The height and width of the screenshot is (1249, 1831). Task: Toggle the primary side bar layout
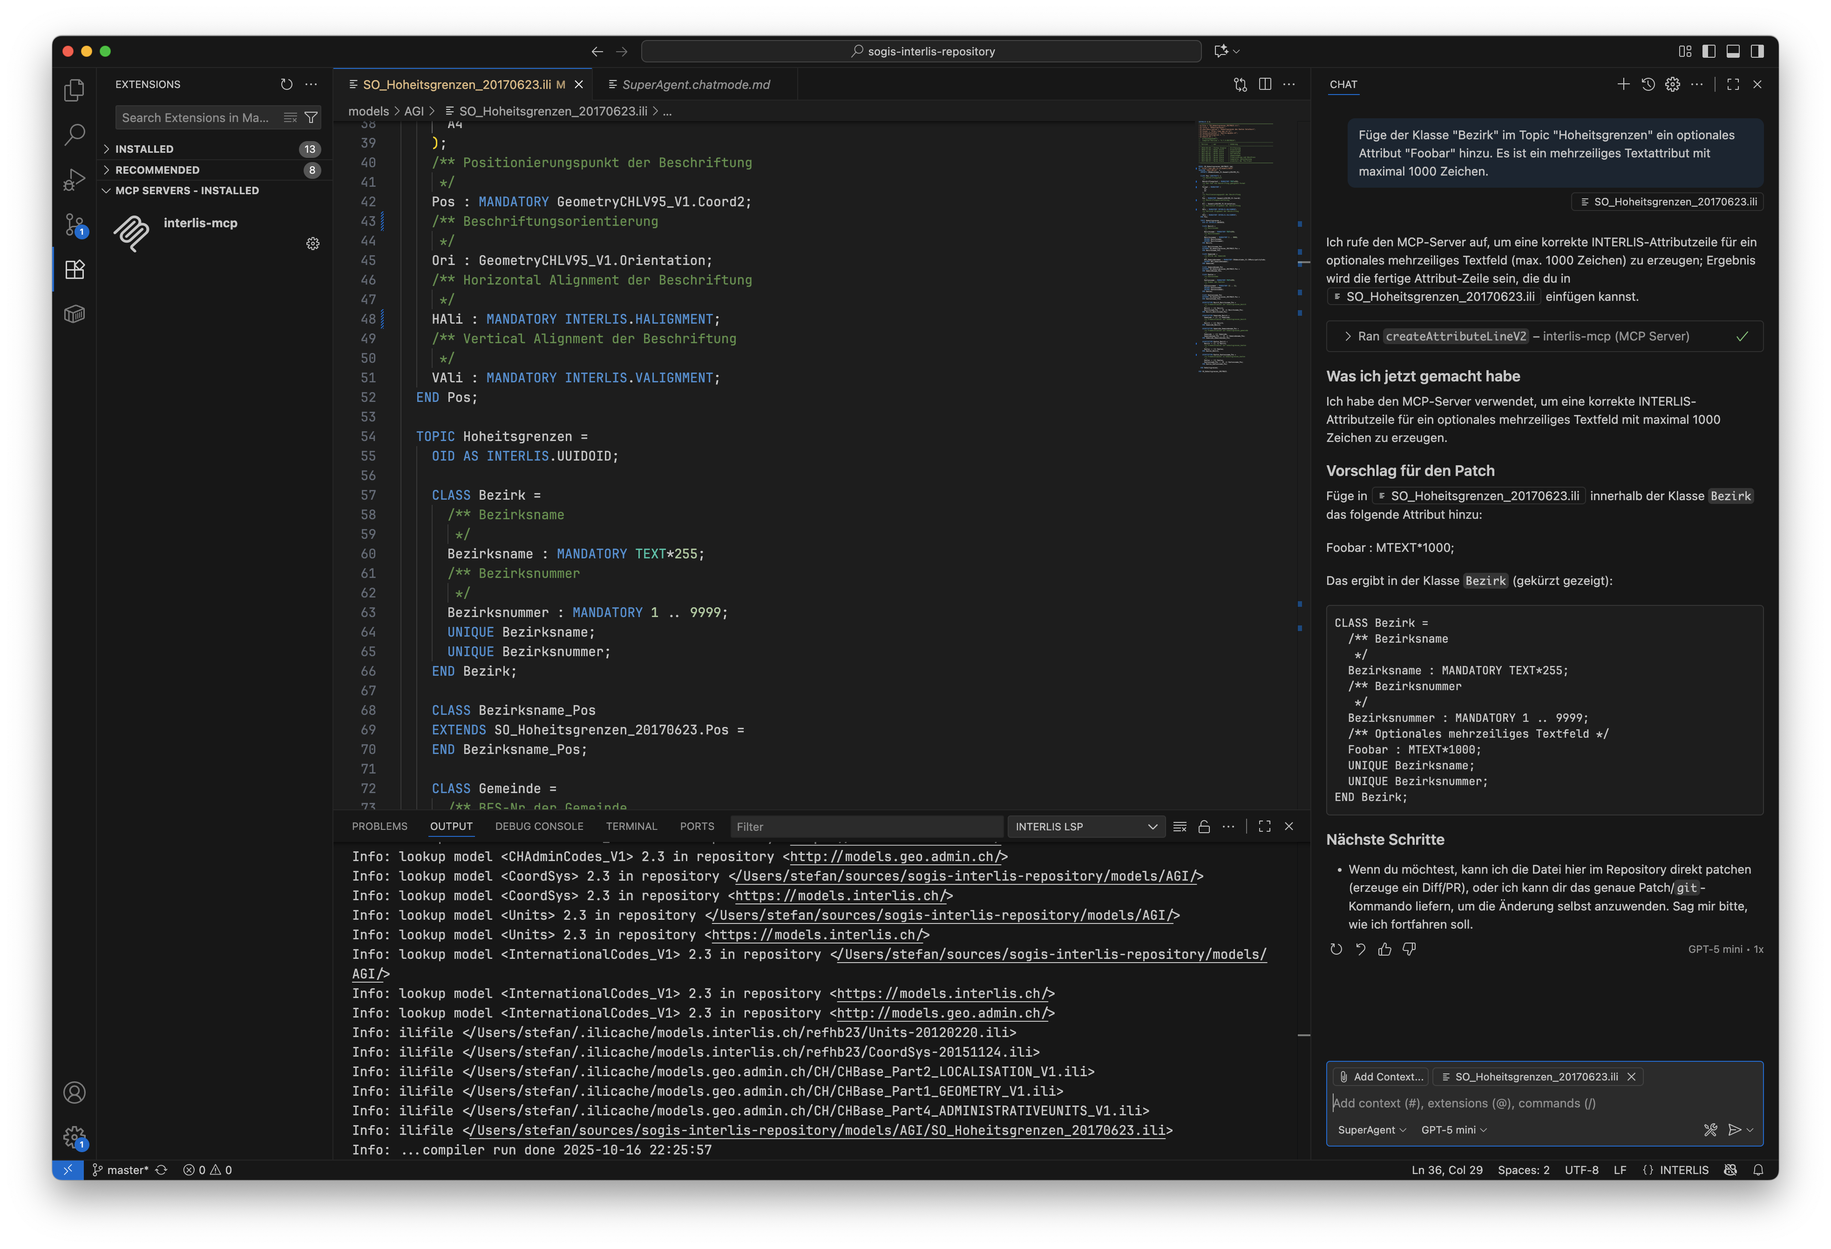(1709, 51)
